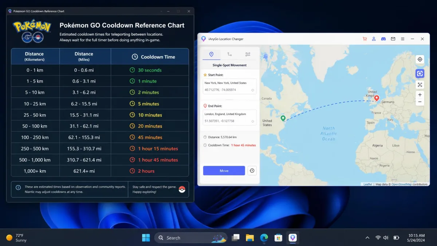Click the '62.1 - 155.3 mi' distance cell
Image resolution: width=437 pixels, height=246 pixels.
click(x=85, y=137)
